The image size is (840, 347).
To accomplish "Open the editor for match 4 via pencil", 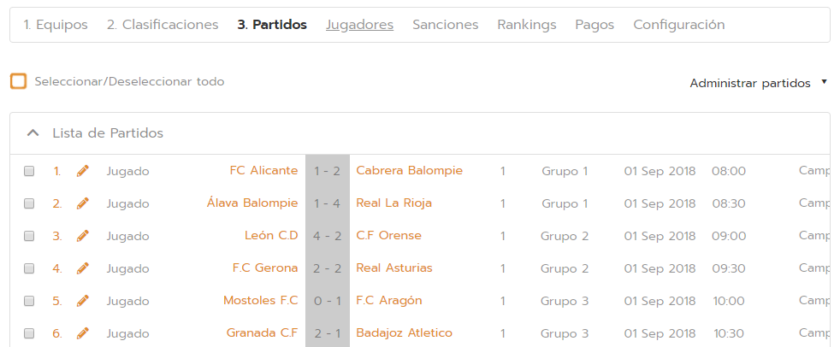I will (x=82, y=268).
